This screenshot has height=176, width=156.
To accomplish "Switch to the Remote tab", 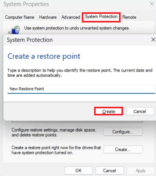I will click(129, 17).
